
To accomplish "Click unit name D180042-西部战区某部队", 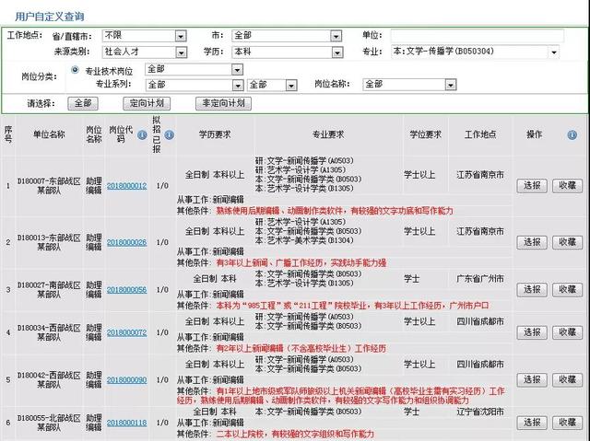I will (49, 380).
